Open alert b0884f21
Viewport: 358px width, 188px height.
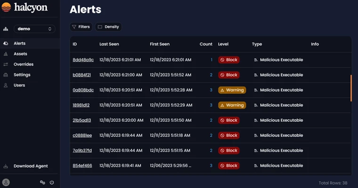click(x=82, y=75)
